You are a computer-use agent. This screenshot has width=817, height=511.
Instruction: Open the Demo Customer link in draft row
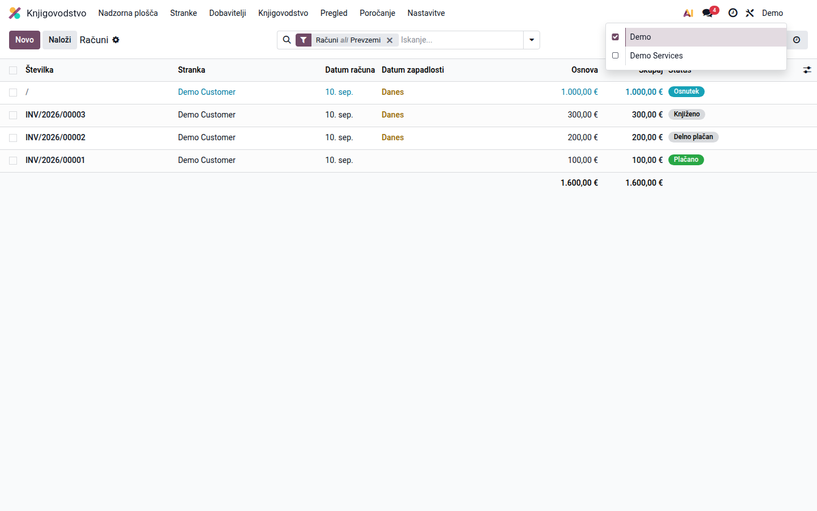(207, 92)
